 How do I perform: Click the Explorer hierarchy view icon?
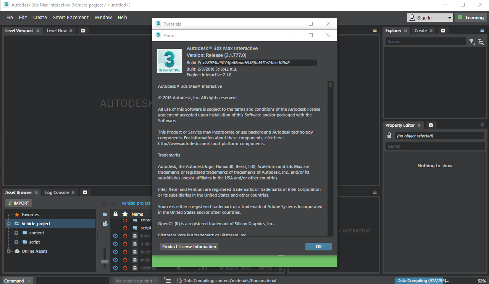pos(481,42)
